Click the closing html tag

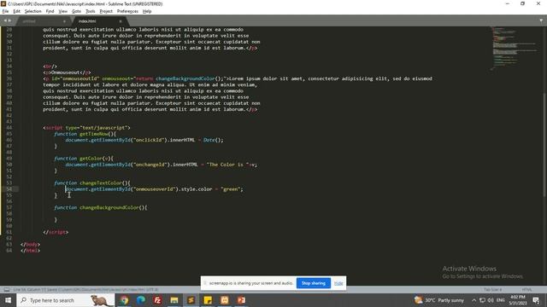tap(31, 250)
